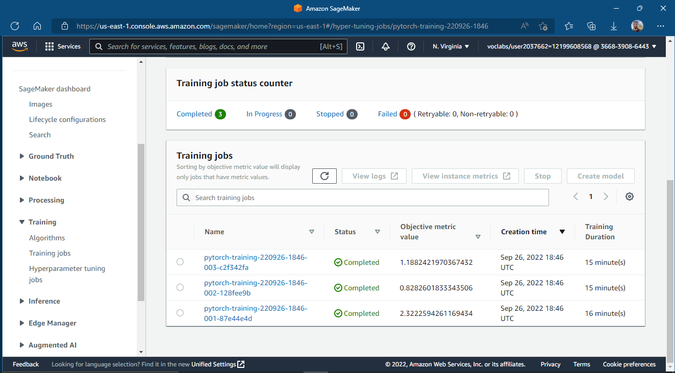Open the AWS help question mark icon

click(411, 46)
